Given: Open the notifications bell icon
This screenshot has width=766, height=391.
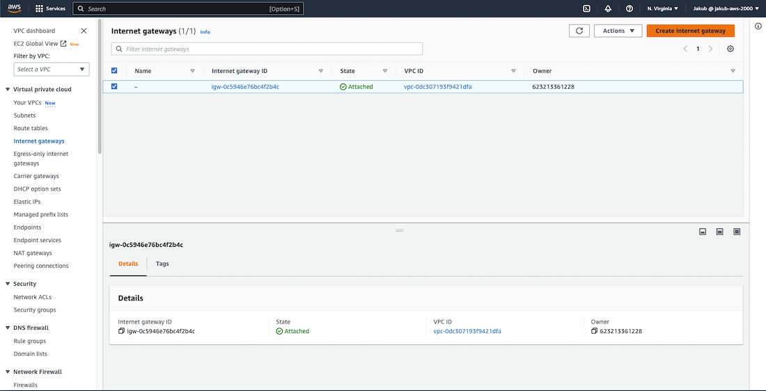Looking at the screenshot, I should [x=608, y=8].
